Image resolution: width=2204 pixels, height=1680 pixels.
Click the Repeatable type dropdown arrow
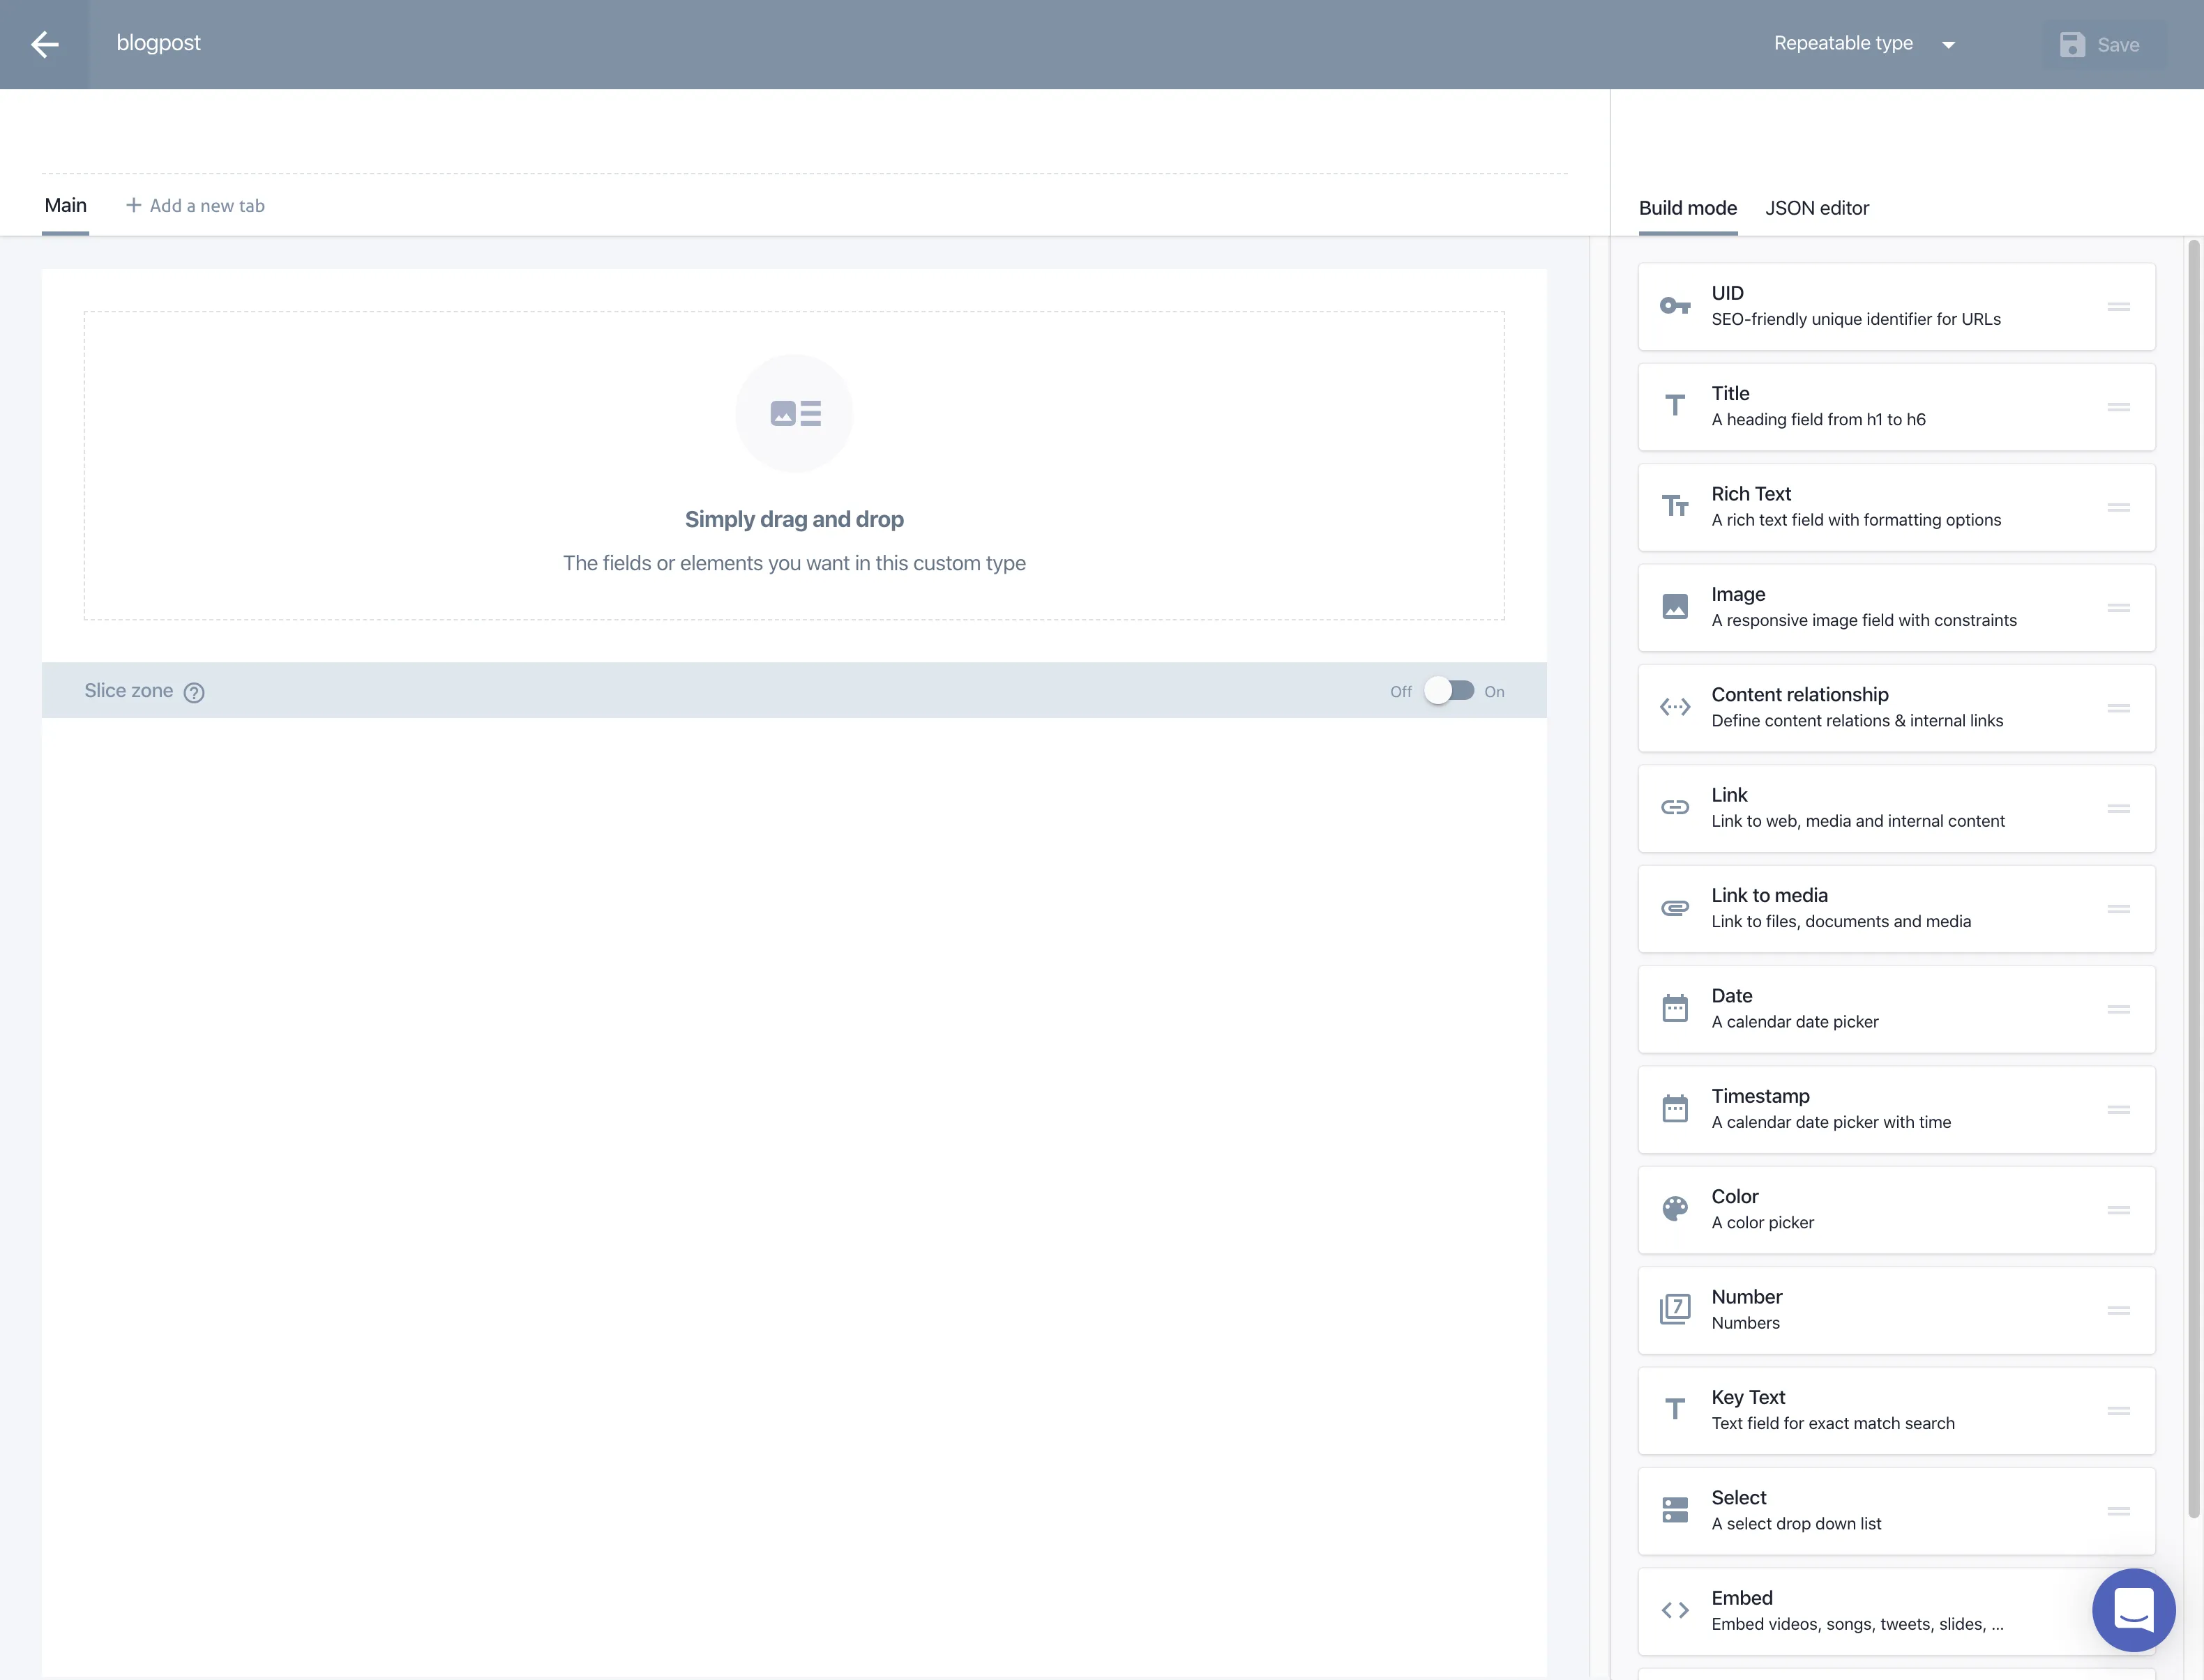tap(1948, 45)
